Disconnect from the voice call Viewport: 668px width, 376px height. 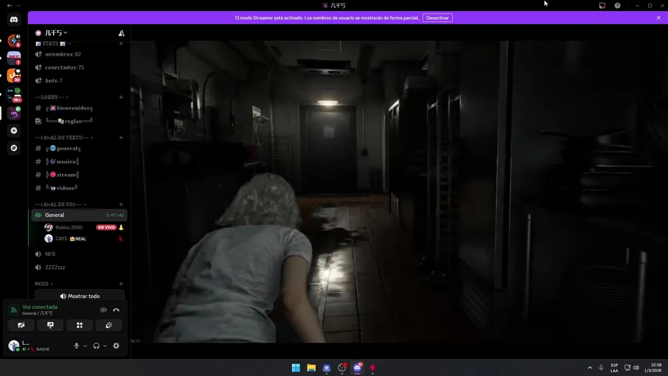coord(116,310)
